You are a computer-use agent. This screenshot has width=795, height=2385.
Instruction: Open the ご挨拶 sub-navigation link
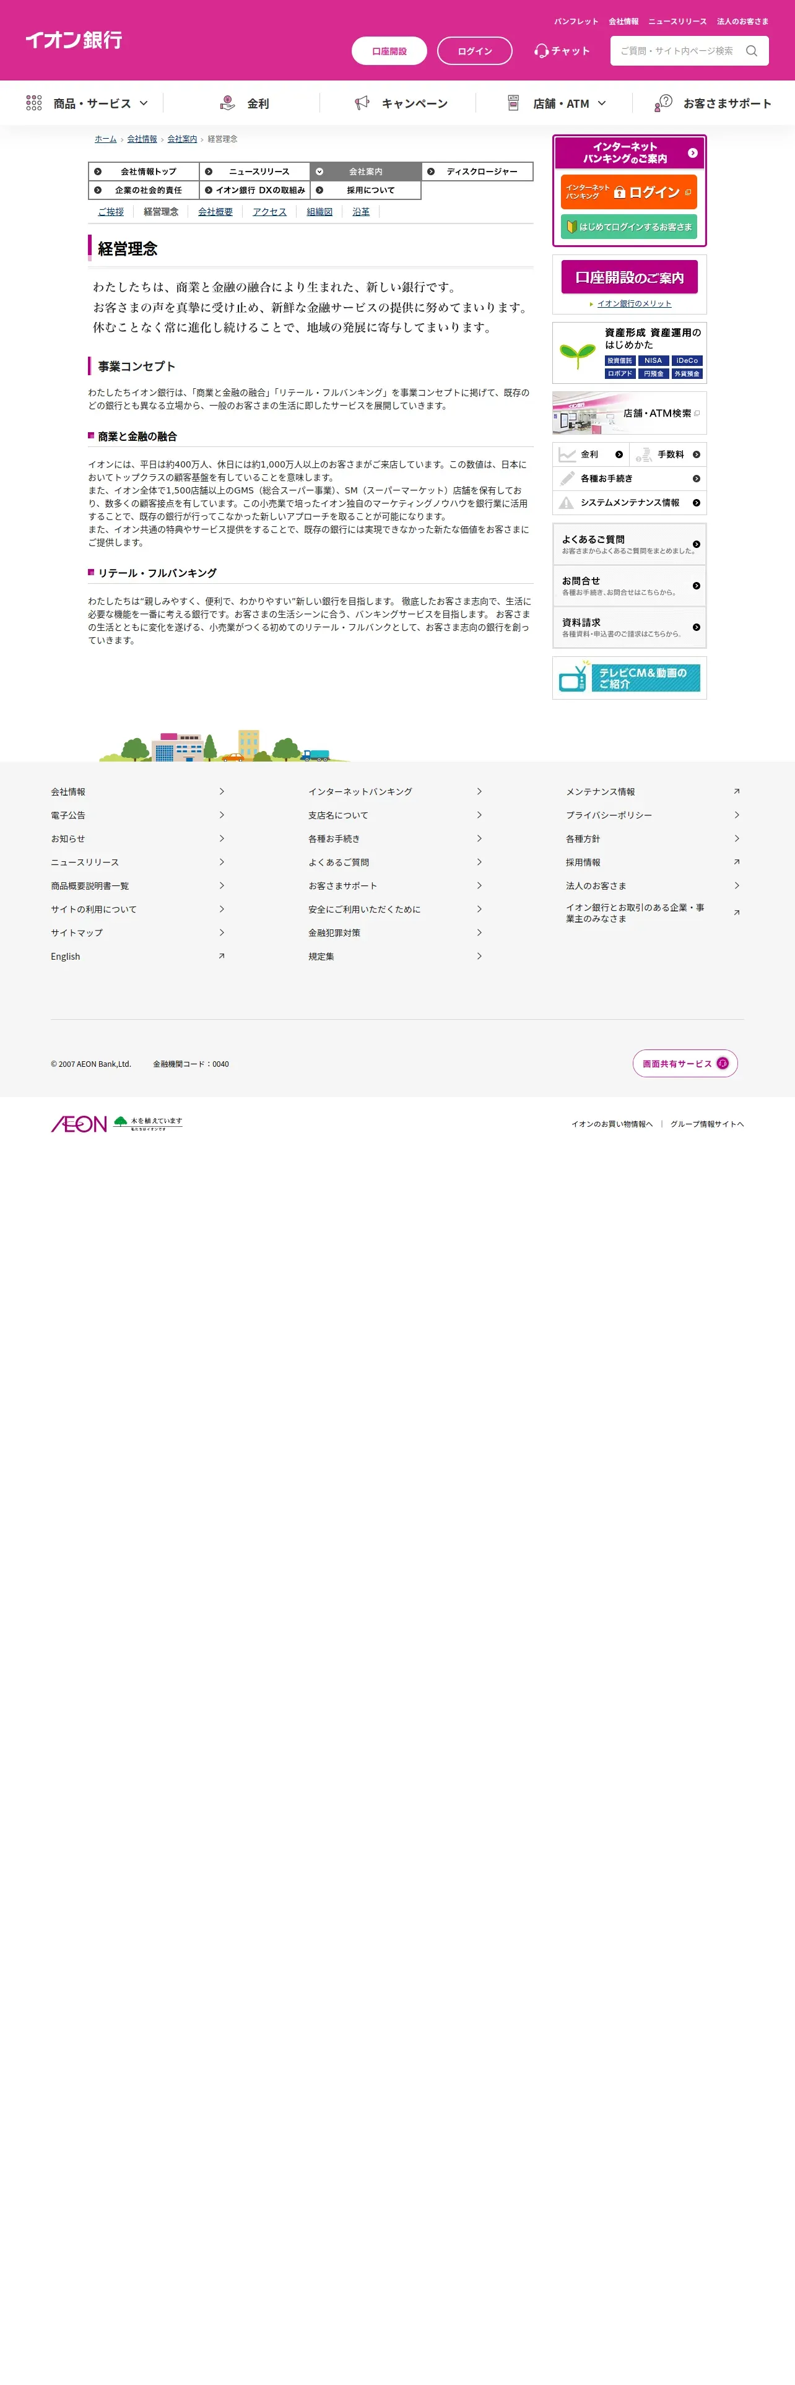point(111,212)
